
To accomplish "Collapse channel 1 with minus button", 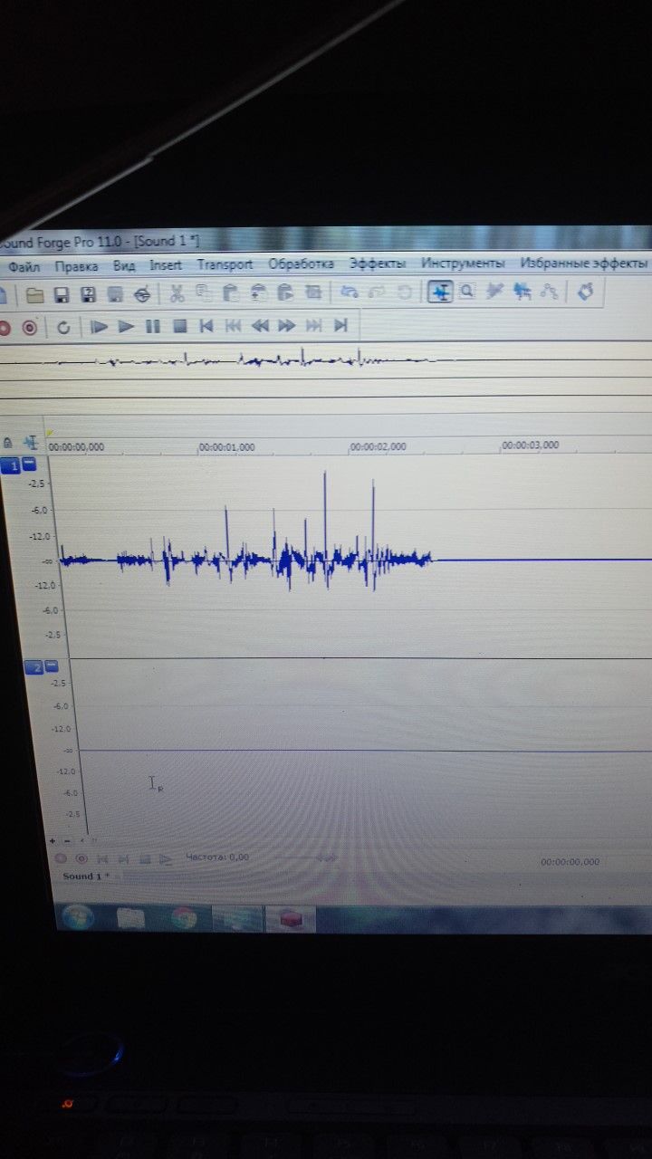I will 30,465.
